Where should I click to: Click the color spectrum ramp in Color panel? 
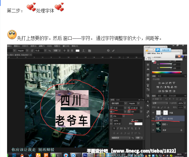(167, 72)
